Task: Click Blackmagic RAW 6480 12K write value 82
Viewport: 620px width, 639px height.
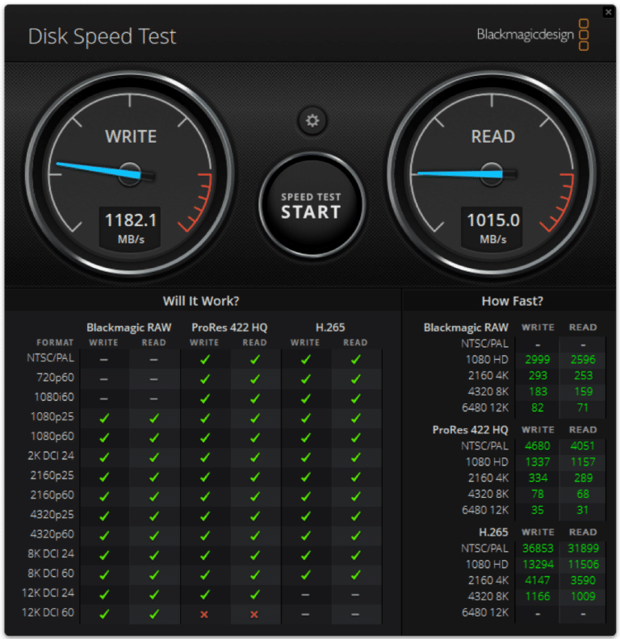Action: point(538,408)
